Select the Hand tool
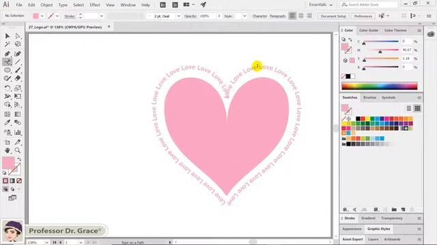Screen dimensions: 437x245 [x=8, y=150]
